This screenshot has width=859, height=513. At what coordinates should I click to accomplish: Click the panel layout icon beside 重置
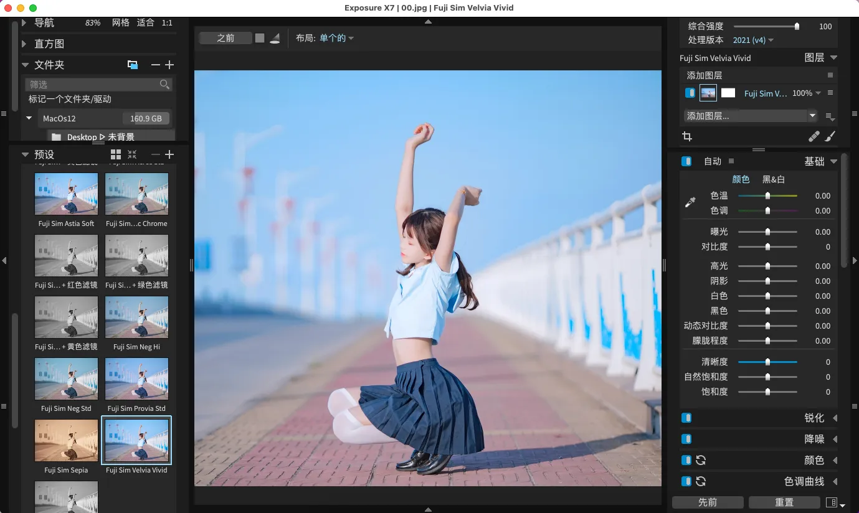[831, 502]
